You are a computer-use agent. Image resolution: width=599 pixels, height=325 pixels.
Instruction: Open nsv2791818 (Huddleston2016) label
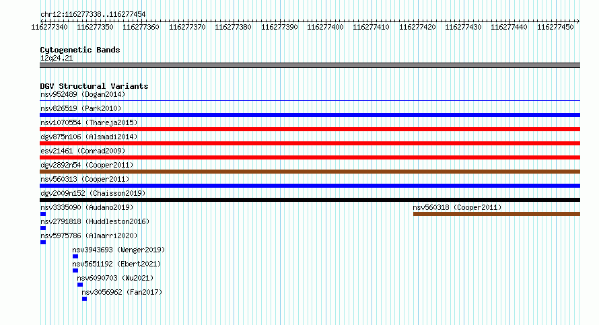[x=95, y=221]
